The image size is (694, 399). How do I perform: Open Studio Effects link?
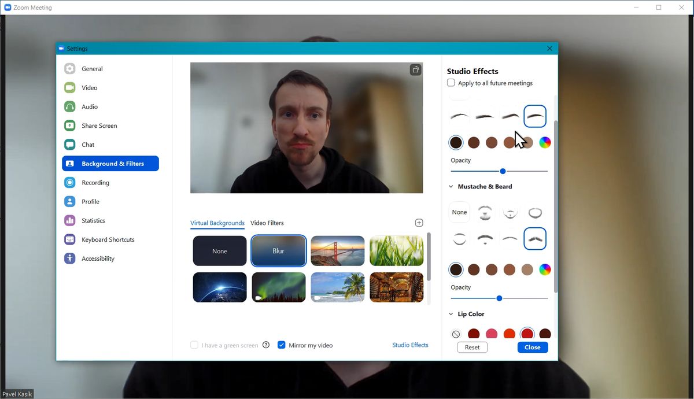click(x=410, y=345)
